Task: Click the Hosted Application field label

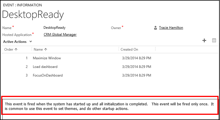Action: point(17,35)
